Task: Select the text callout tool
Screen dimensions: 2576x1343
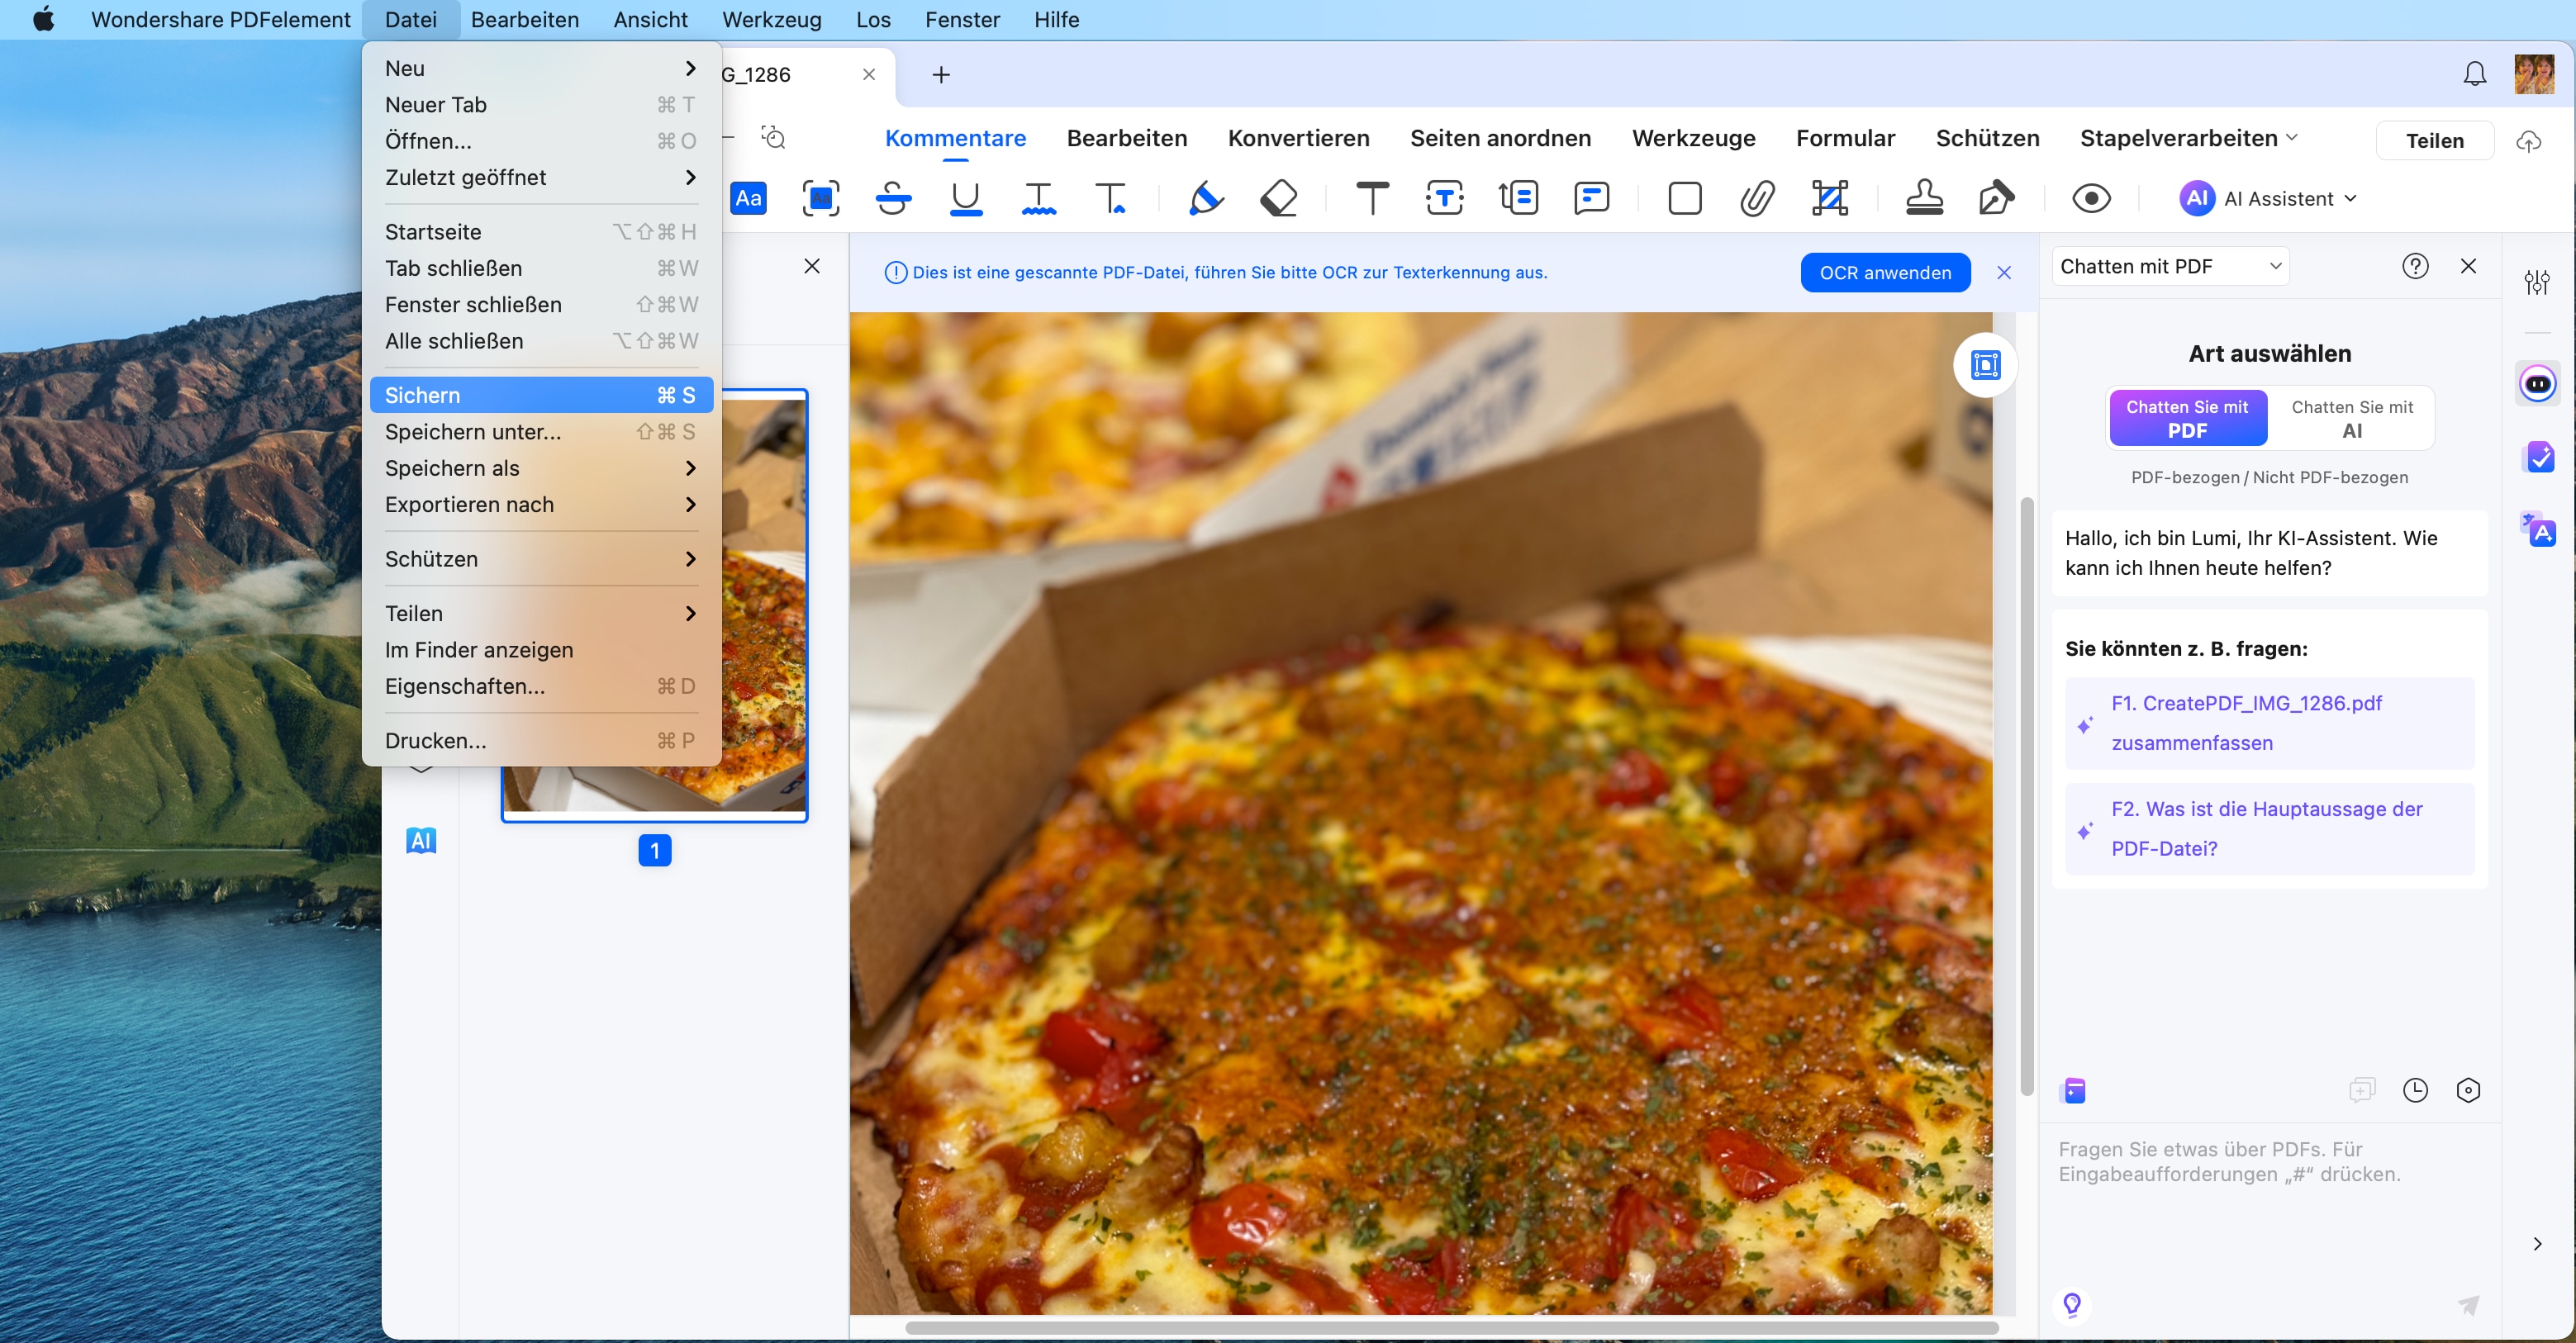Action: [x=1518, y=198]
